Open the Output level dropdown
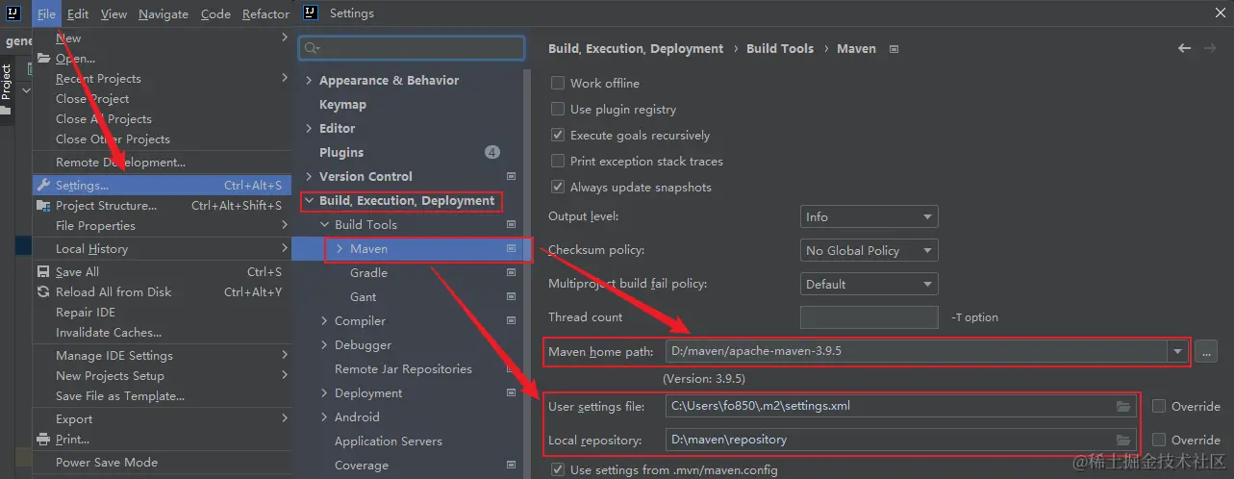This screenshot has height=479, width=1234. pos(869,217)
